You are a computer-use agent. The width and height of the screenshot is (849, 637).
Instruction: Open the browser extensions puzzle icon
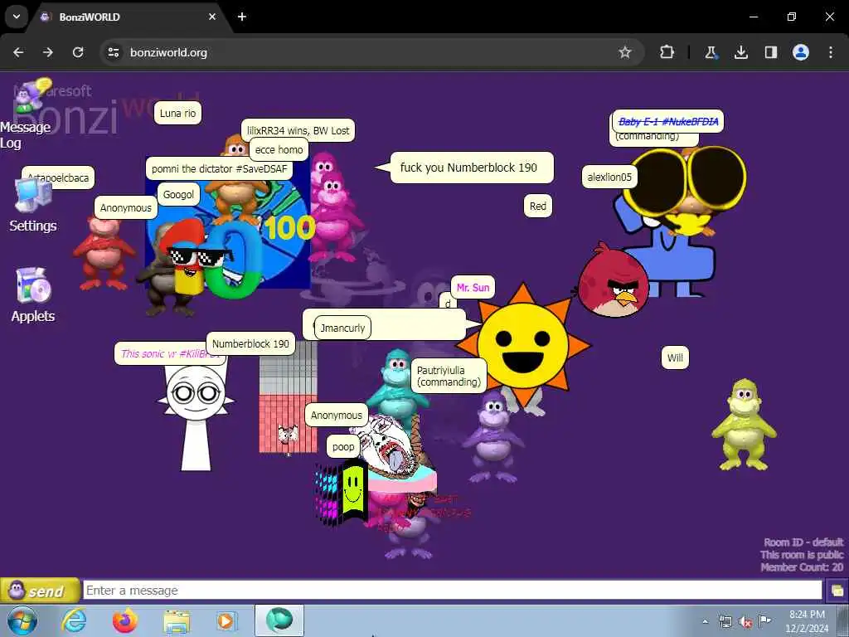[x=667, y=52]
